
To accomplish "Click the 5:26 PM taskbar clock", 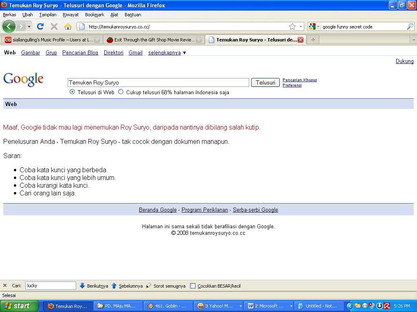I will (402, 306).
